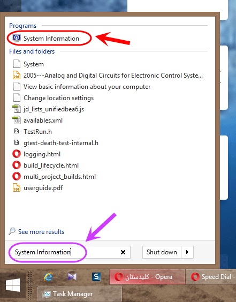This screenshot has height=302, width=236.
Task: Open multi_project_builds.html result
Action: pyautogui.click(x=60, y=177)
